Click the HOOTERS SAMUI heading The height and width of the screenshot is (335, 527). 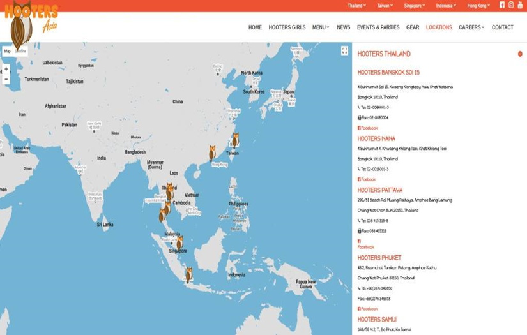coord(377,320)
